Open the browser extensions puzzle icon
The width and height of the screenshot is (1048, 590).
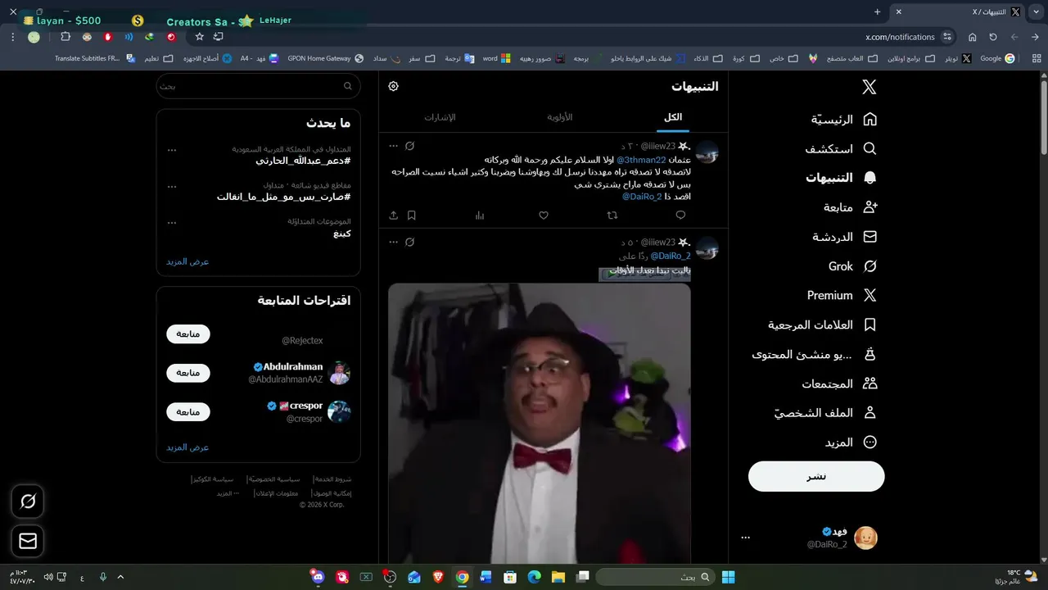[x=65, y=37]
